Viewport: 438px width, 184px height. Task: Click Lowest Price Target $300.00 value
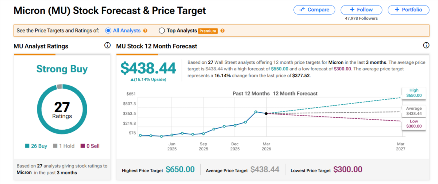coord(348,169)
